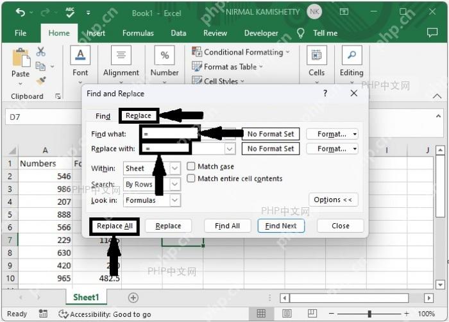Click the Find and Replace help icon
Viewport: 449px width, 322px height.
pyautogui.click(x=325, y=93)
